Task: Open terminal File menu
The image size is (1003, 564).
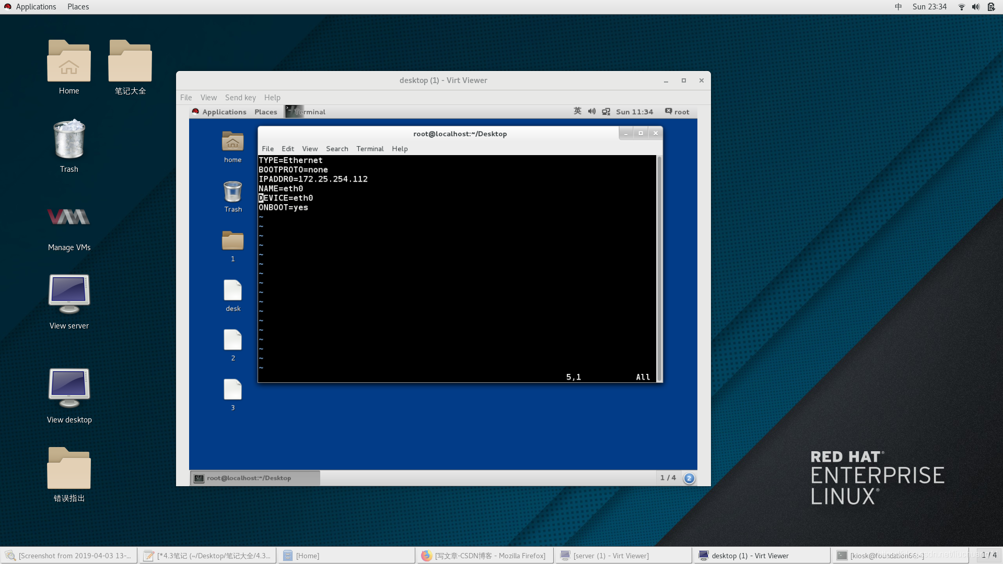Action: (x=267, y=149)
